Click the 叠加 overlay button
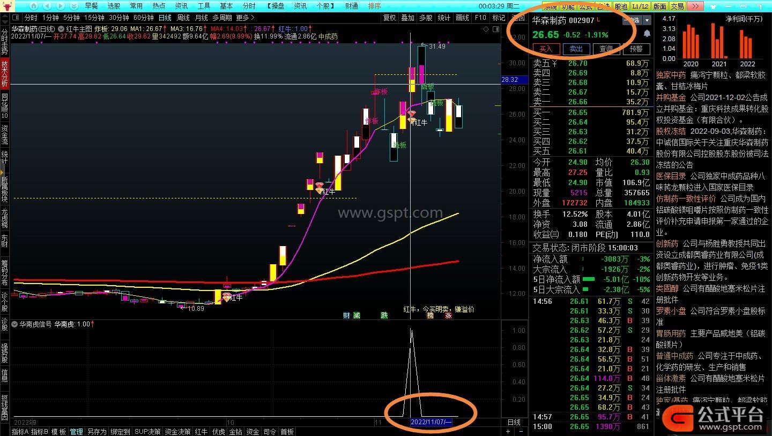This screenshot has height=436, width=772. [x=407, y=18]
